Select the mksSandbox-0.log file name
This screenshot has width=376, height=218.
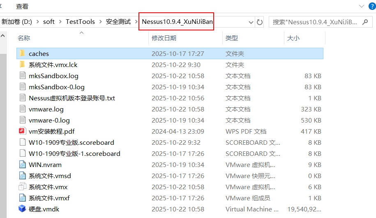coord(57,87)
